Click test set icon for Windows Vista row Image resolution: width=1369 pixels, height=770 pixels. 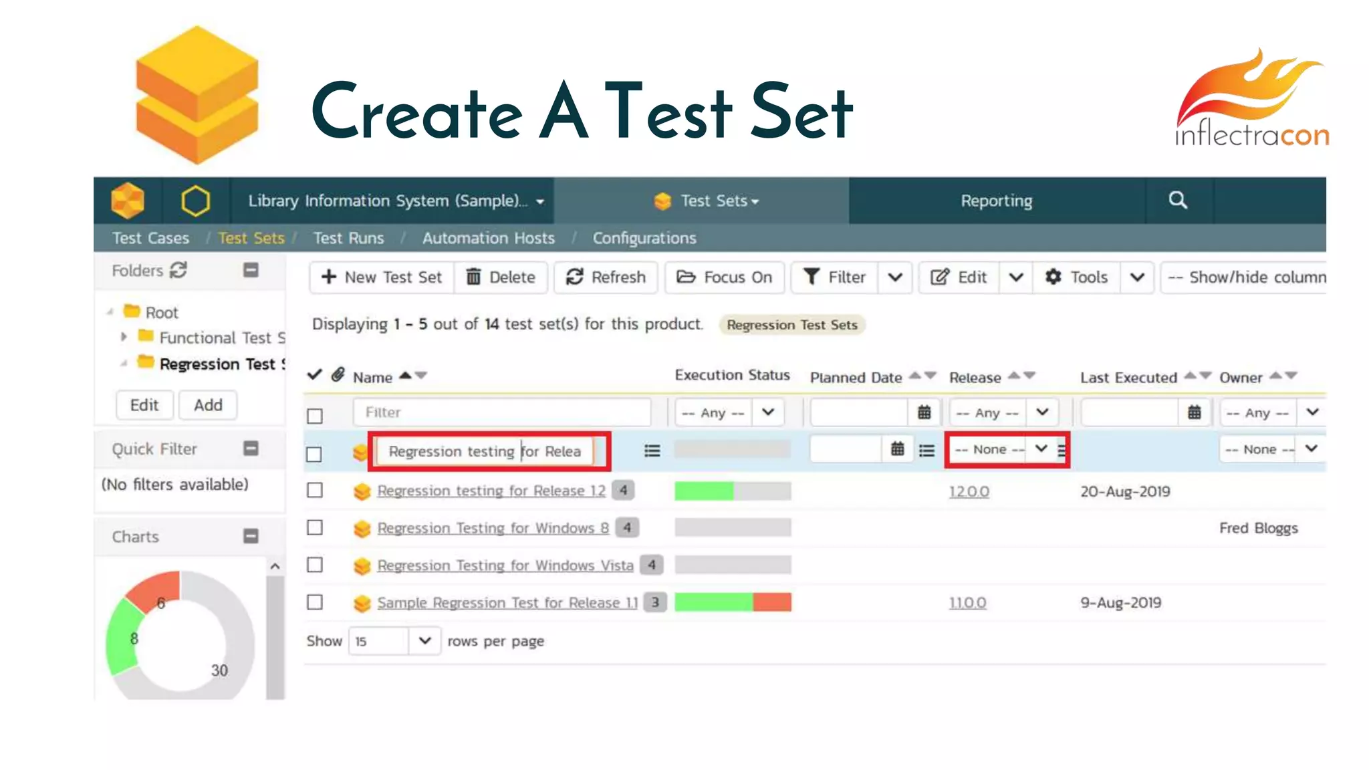(x=362, y=566)
